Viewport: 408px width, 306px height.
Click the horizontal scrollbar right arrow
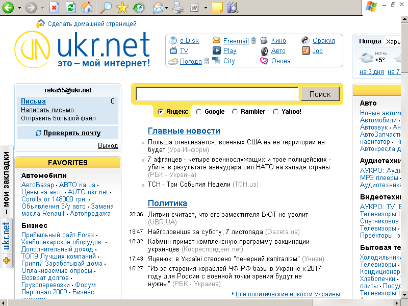tap(397, 302)
